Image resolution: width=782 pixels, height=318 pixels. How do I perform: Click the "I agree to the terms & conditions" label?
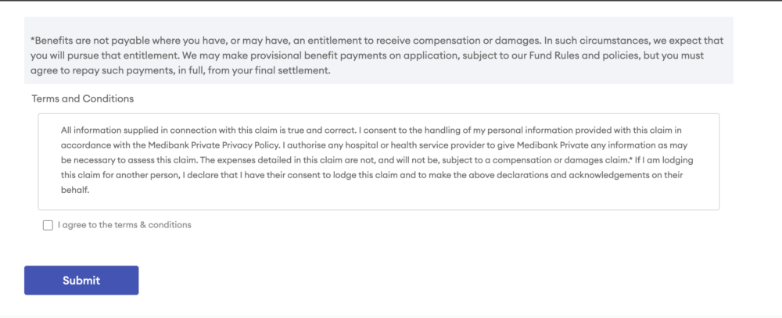pos(124,225)
